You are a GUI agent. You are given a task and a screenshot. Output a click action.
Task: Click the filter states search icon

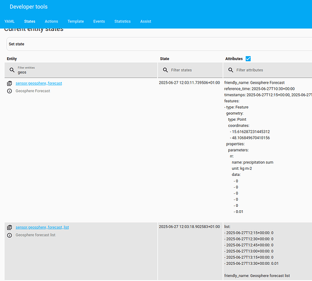tap(165, 70)
